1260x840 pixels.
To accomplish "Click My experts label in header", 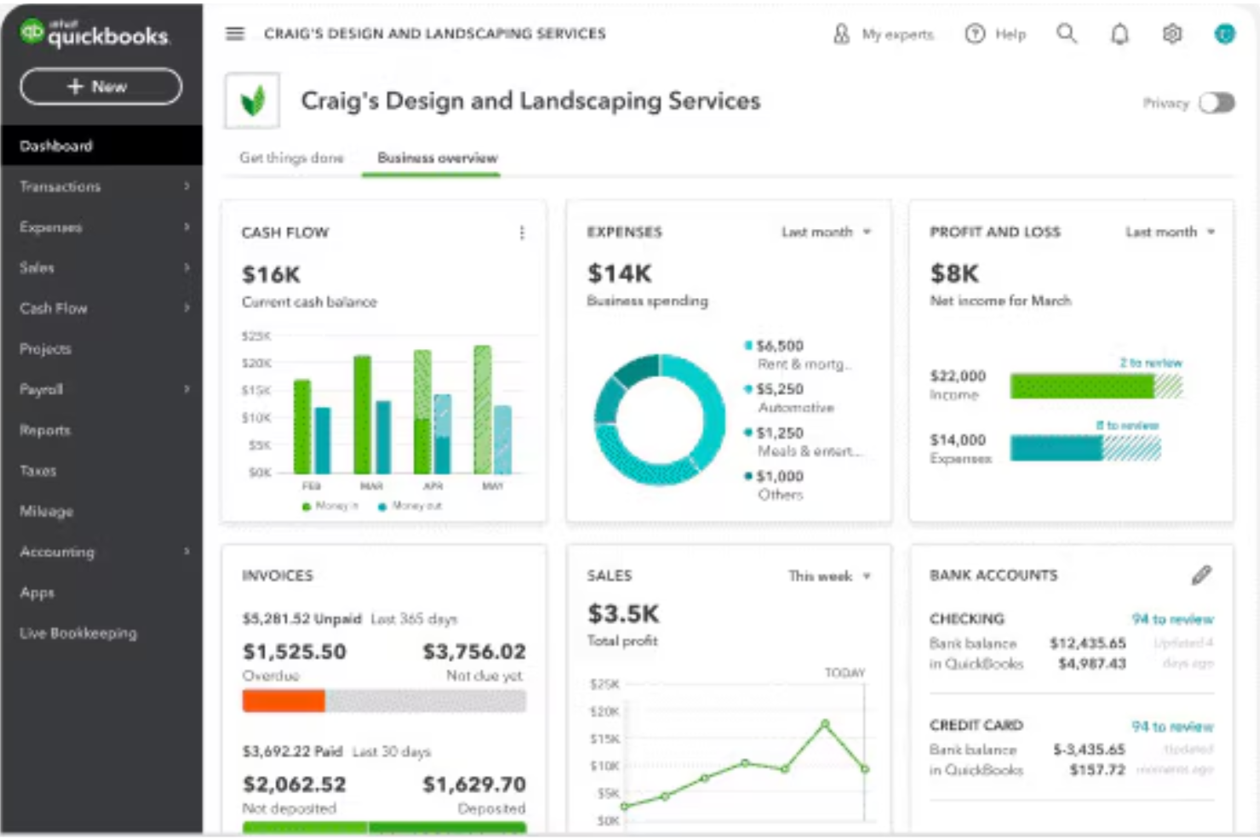I will click(x=897, y=35).
